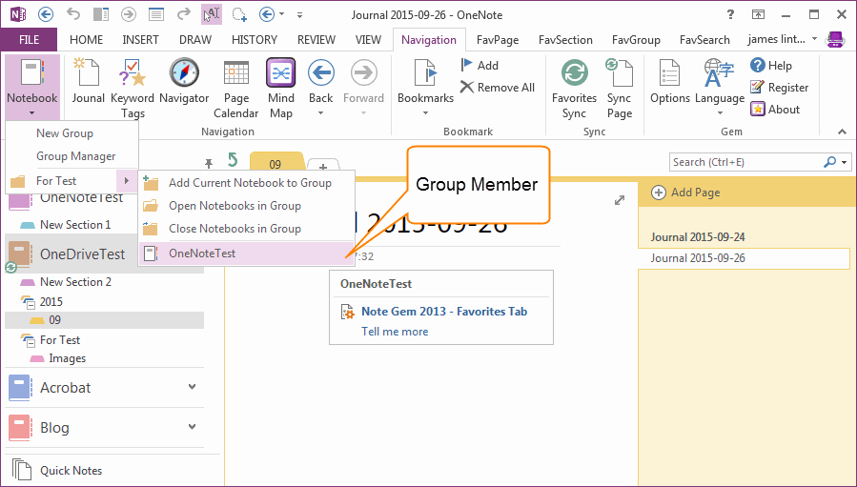
Task: Remove All bookmarks
Action: [x=497, y=87]
